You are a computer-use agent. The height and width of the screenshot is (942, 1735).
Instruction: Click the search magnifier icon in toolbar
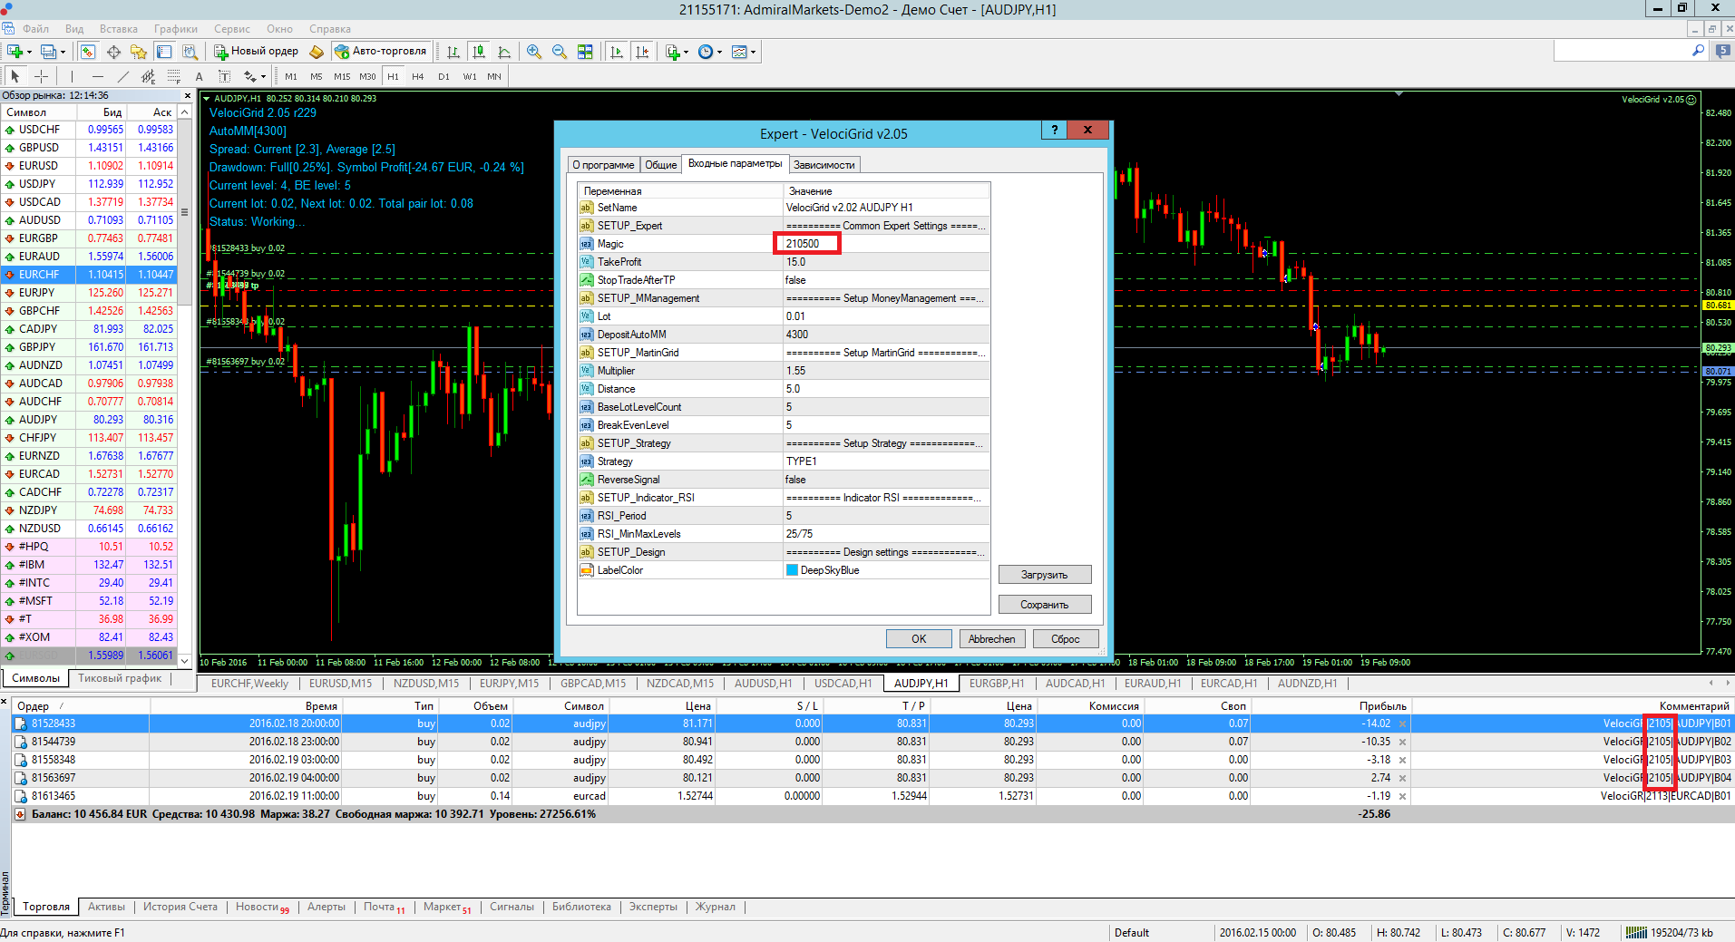tap(1698, 52)
